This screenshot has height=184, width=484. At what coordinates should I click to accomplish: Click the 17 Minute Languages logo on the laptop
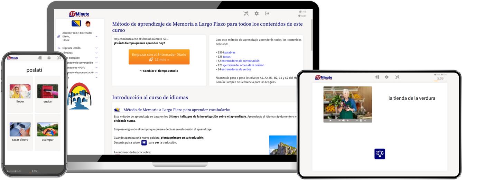[x=79, y=14]
